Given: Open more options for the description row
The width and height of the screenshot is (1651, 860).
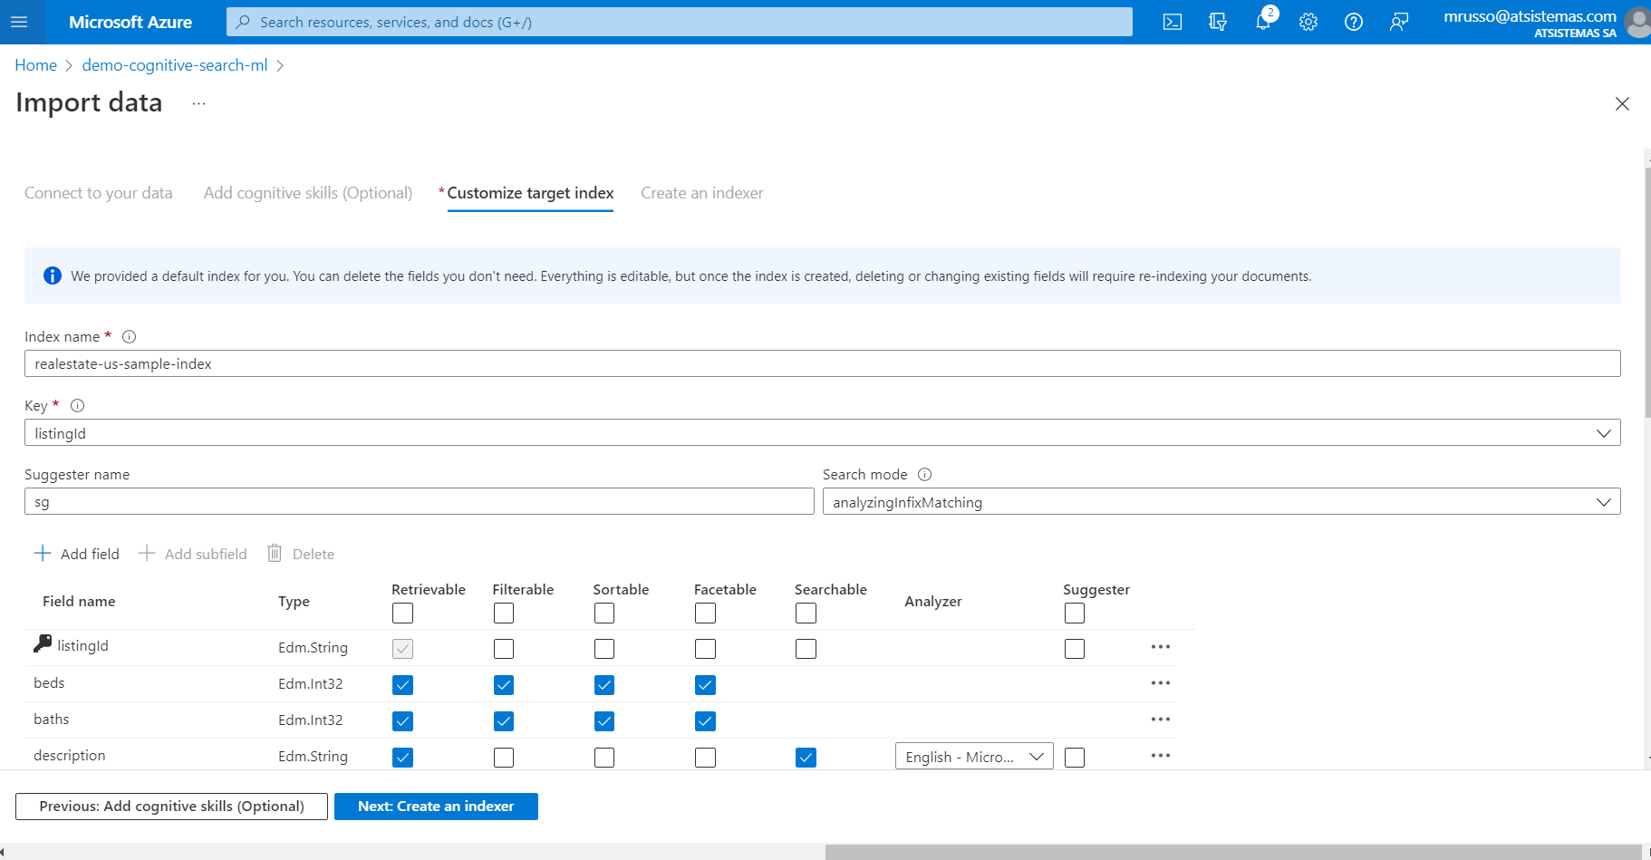Looking at the screenshot, I should tap(1161, 756).
